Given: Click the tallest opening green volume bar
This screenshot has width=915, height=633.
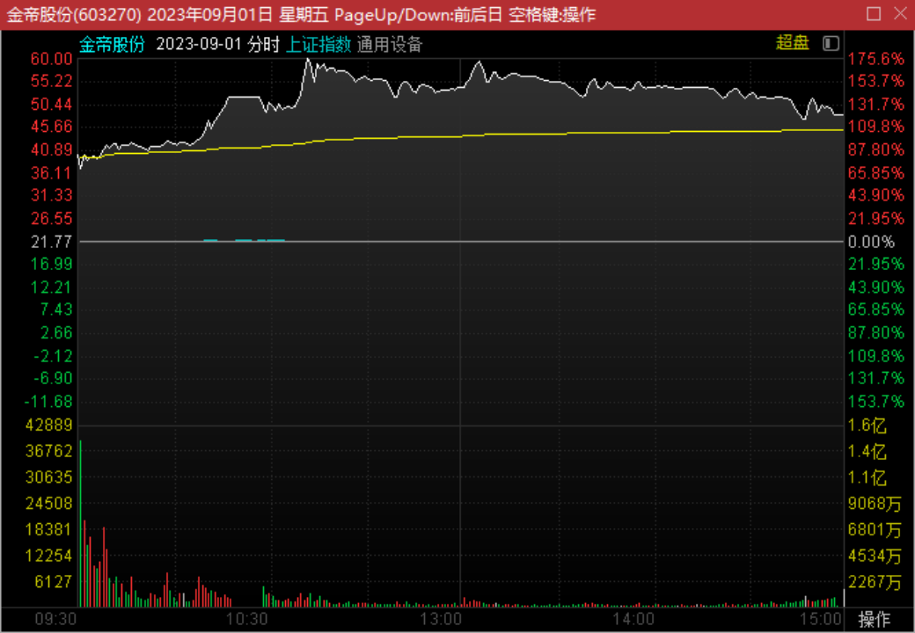Looking at the screenshot, I should coord(81,523).
